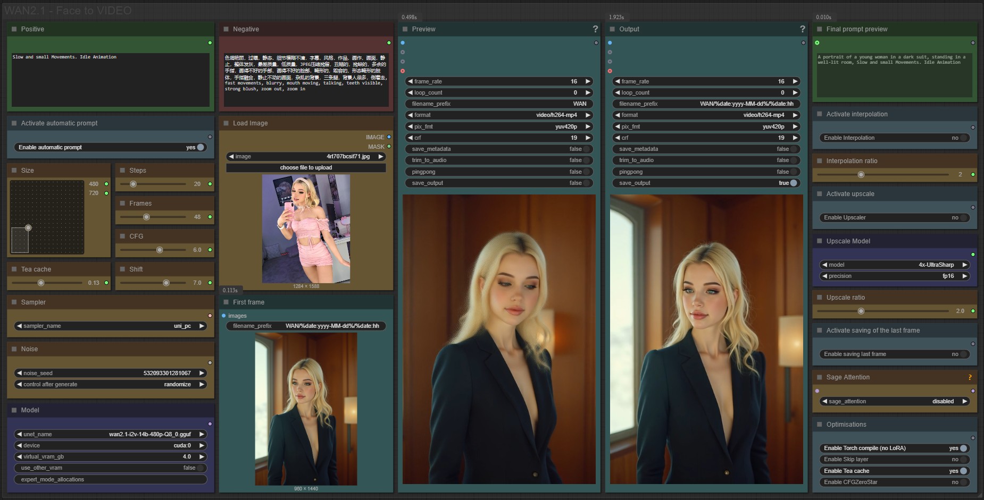Open the image file selector 4rt707bcsif71.jpg

pos(306,157)
